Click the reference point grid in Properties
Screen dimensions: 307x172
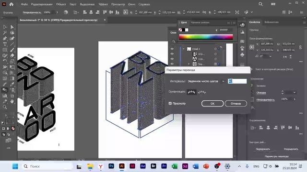[252, 47]
